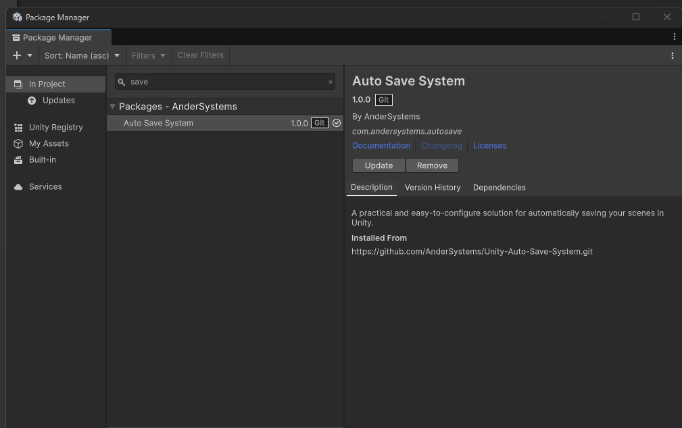The image size is (682, 428).
Task: Click the Updates arrow icon
Action: coord(32,101)
